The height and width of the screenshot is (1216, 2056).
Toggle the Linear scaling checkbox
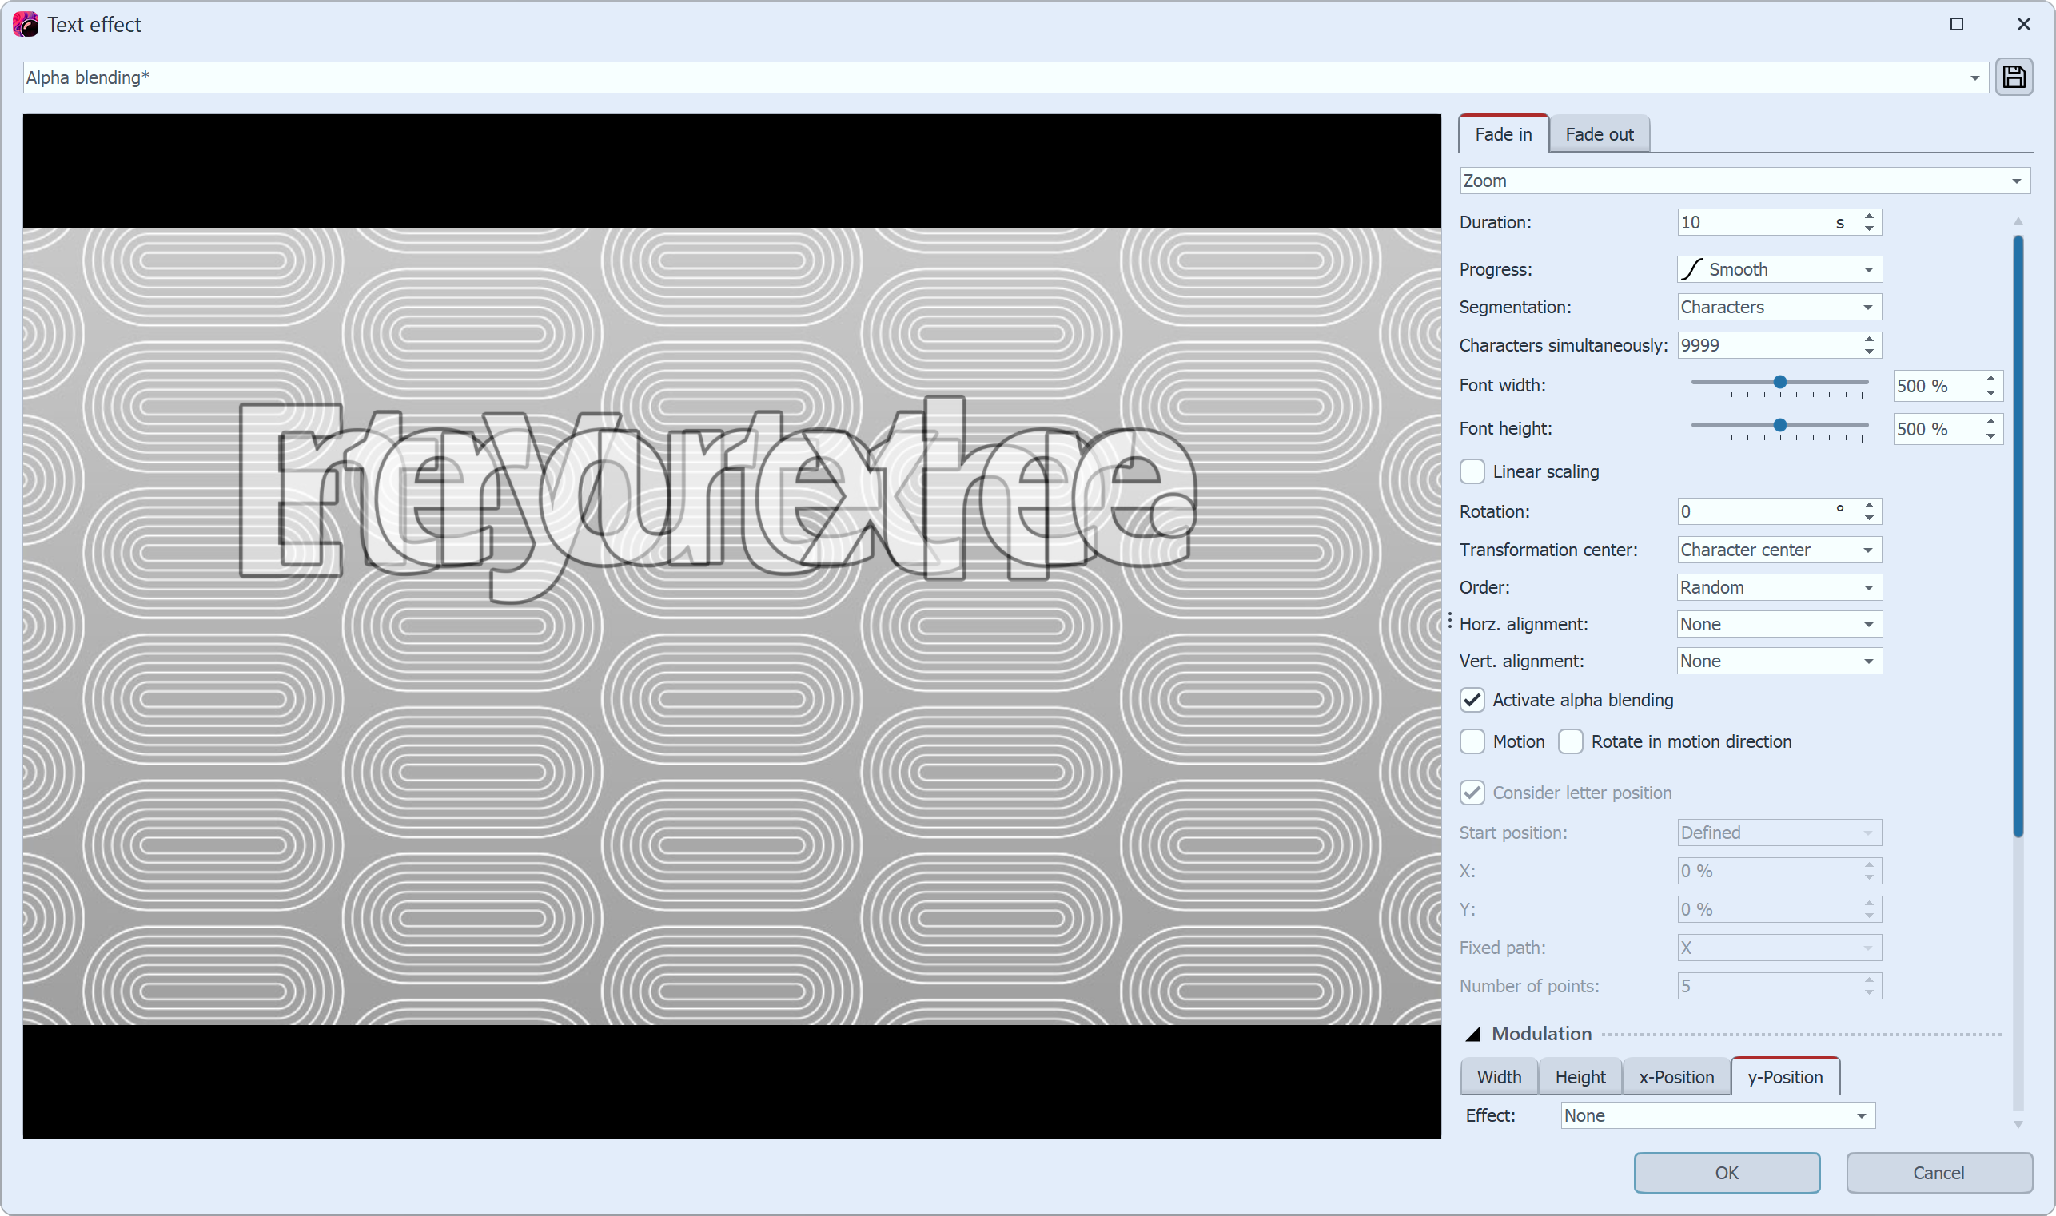1474,471
